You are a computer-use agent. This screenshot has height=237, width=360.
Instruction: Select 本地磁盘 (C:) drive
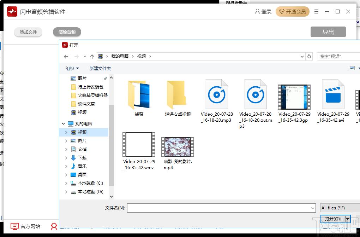click(87, 183)
